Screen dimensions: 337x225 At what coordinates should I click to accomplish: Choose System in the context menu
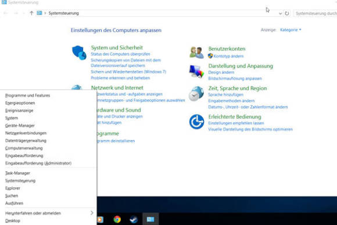coord(12,118)
